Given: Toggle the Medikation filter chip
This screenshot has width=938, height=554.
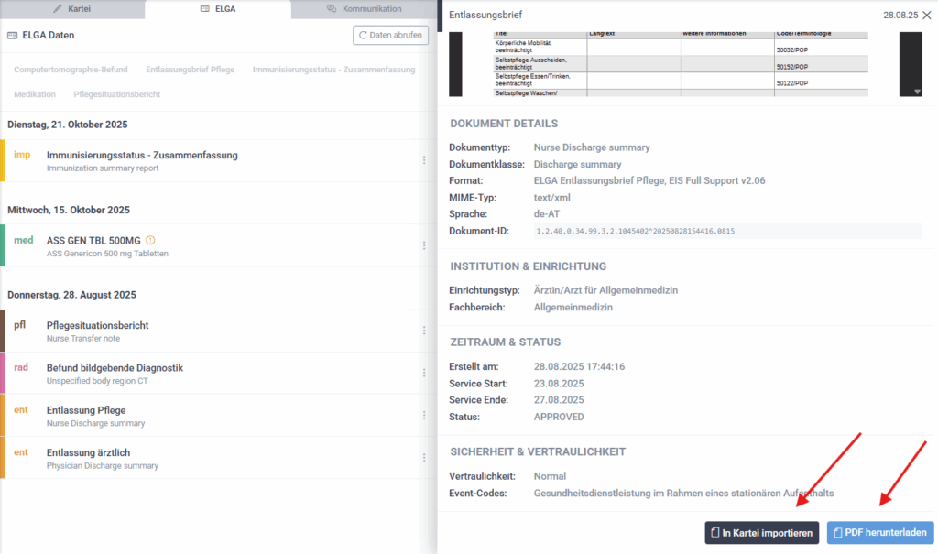Looking at the screenshot, I should pyautogui.click(x=35, y=94).
